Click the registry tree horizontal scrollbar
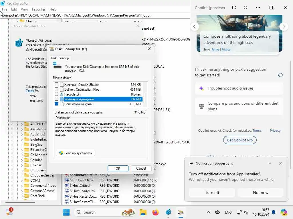 [x=20, y=202]
